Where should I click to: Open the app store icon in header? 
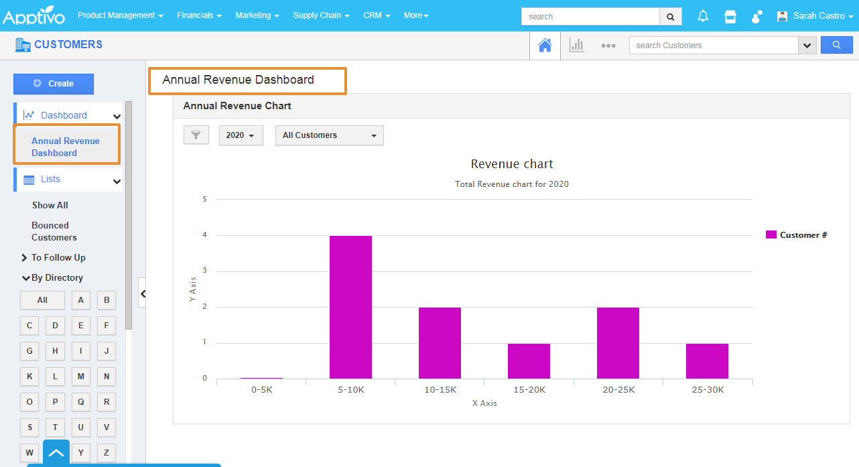click(730, 16)
